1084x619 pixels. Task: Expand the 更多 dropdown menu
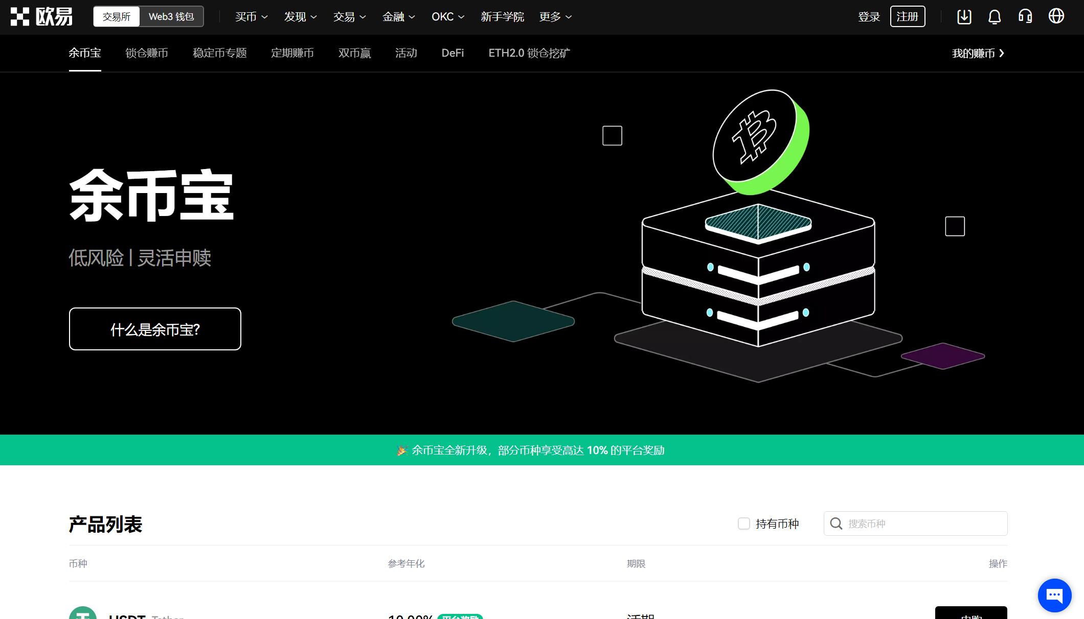click(555, 17)
